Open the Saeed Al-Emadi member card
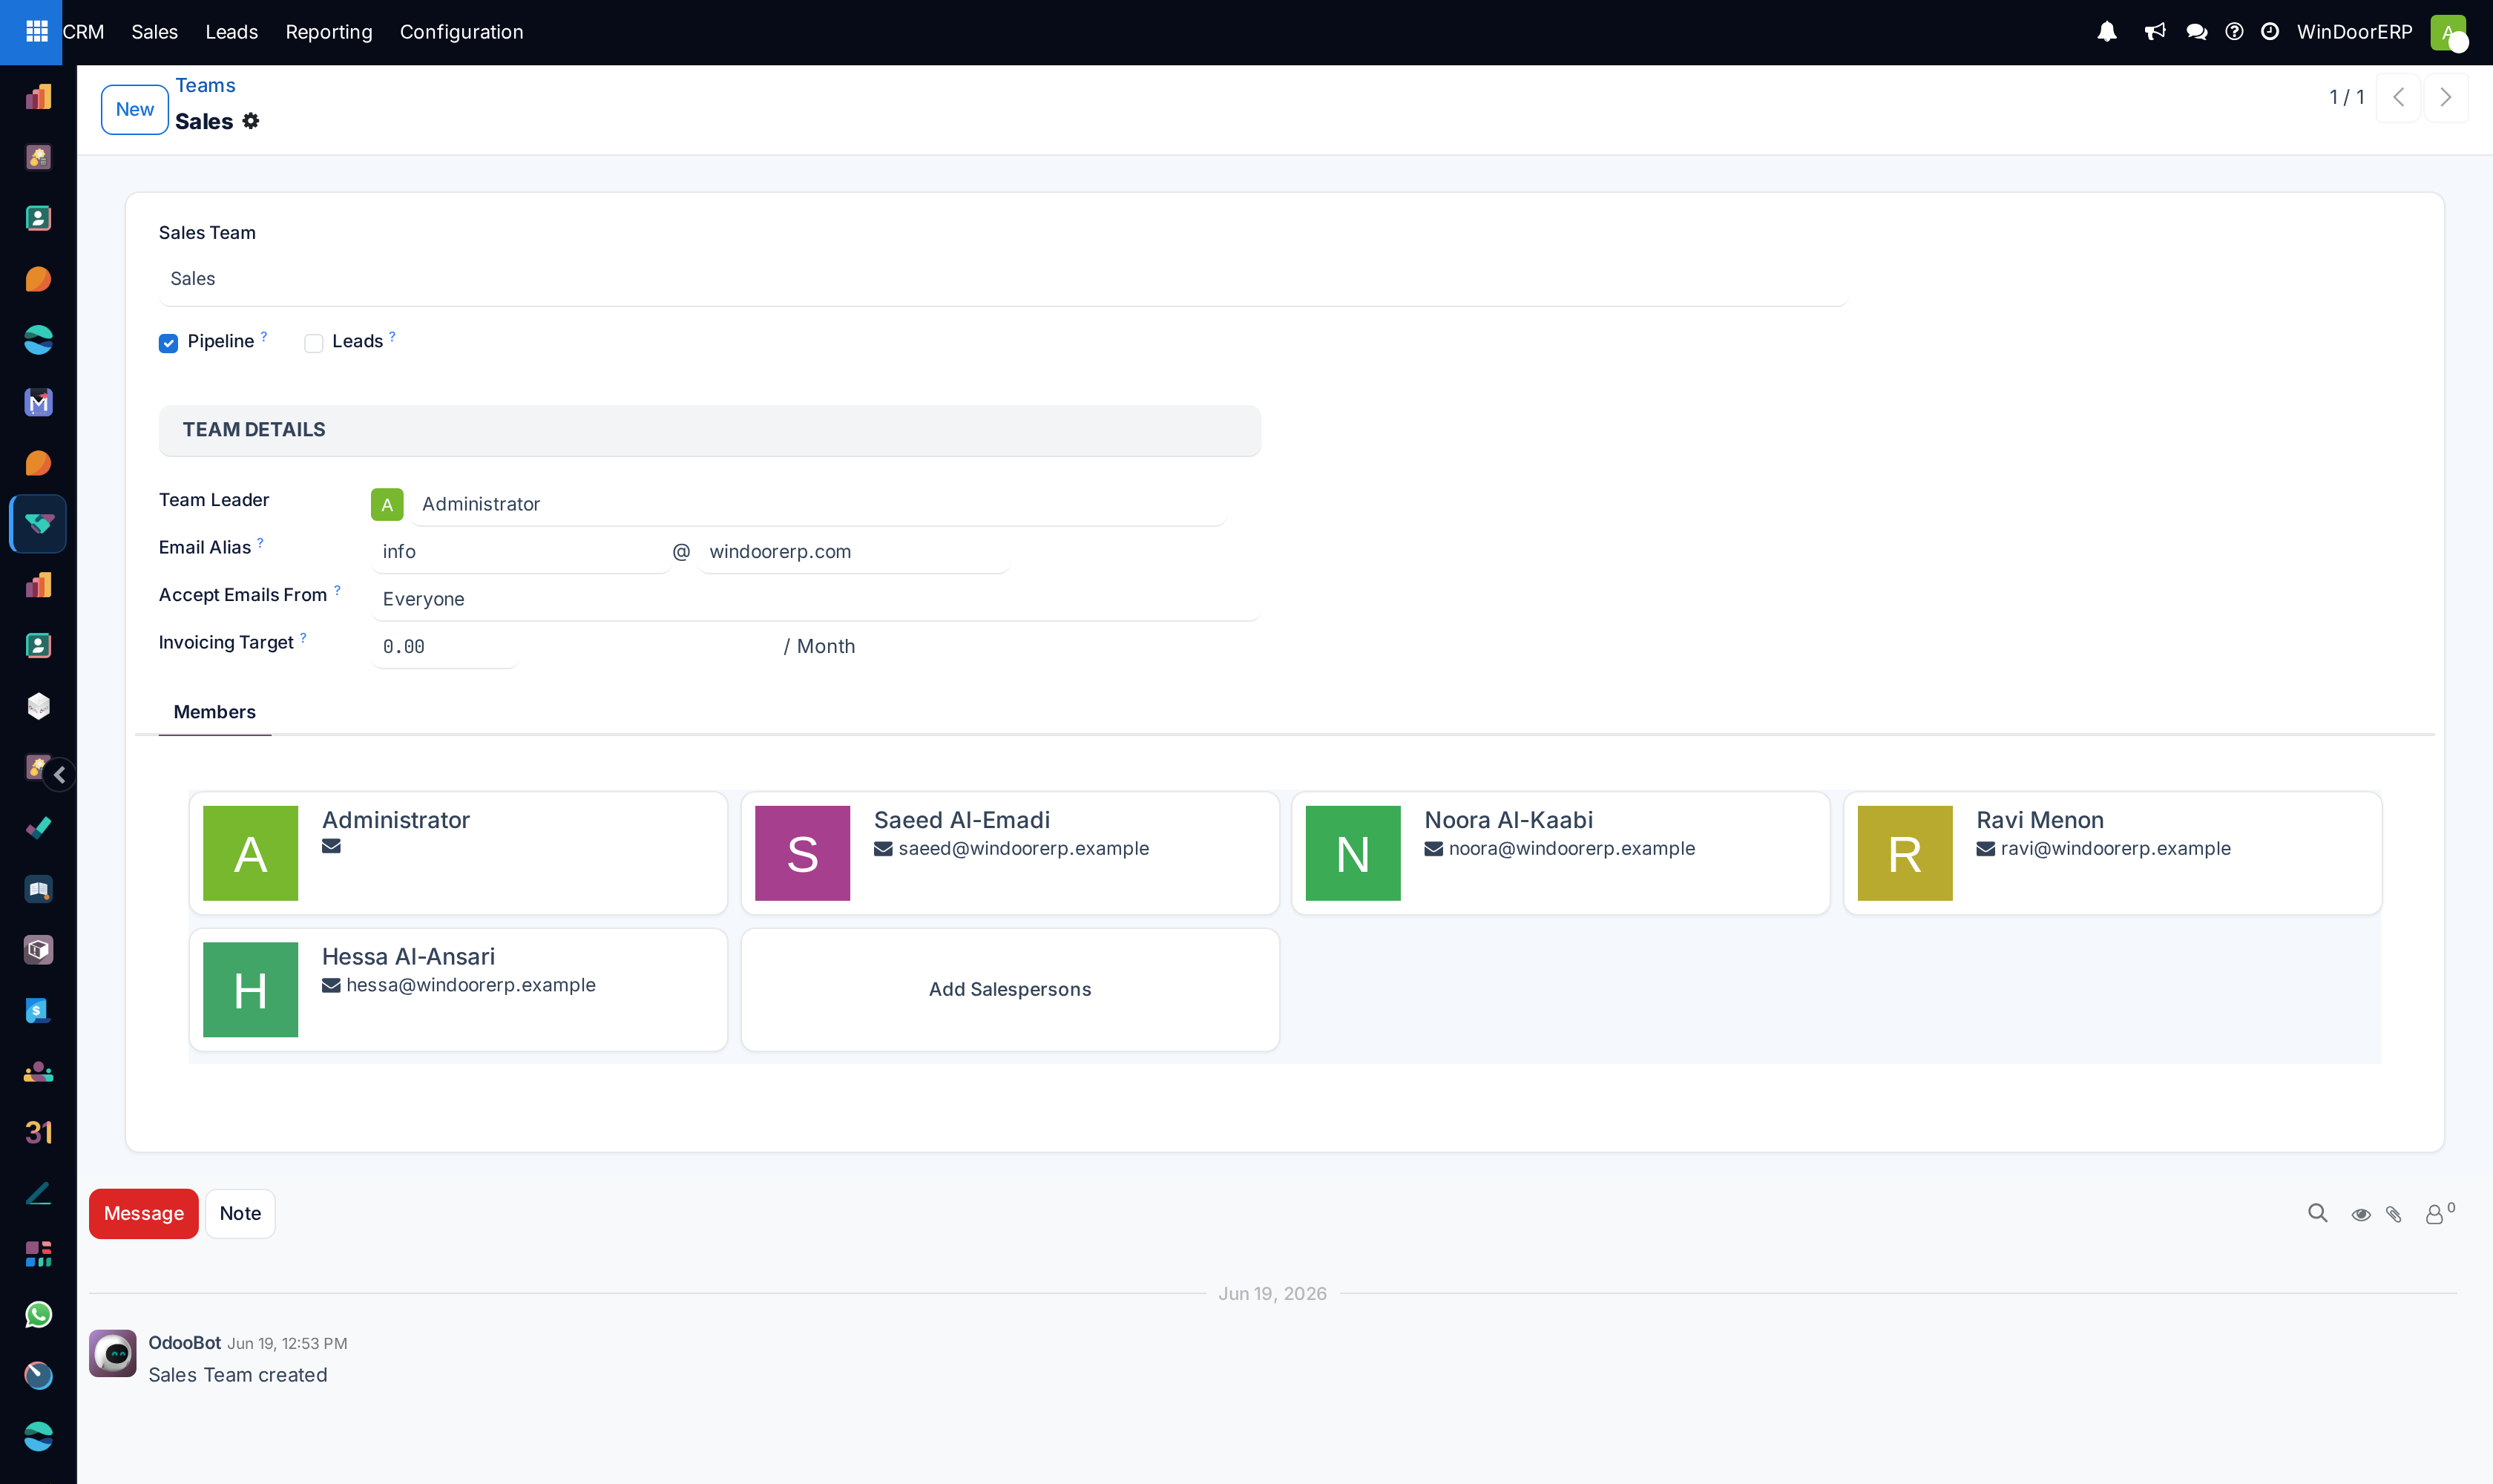The height and width of the screenshot is (1484, 2493). 1010,853
